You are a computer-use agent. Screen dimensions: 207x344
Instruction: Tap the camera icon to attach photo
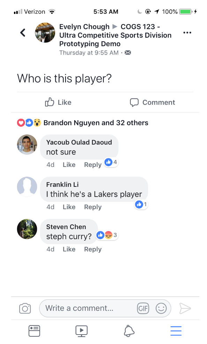25,308
